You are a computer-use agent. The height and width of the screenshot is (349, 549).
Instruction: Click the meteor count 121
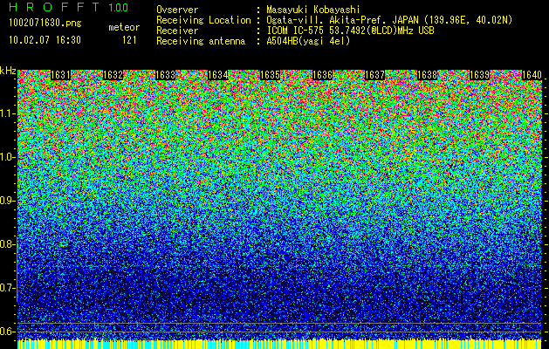pyautogui.click(x=129, y=40)
